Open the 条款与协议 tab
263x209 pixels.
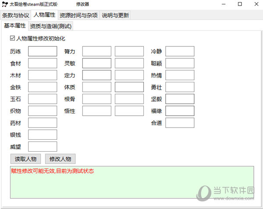coord(16,15)
